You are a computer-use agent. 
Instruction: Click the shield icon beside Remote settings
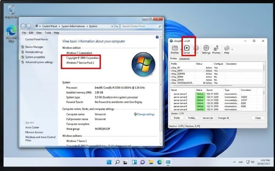(x=23, y=52)
